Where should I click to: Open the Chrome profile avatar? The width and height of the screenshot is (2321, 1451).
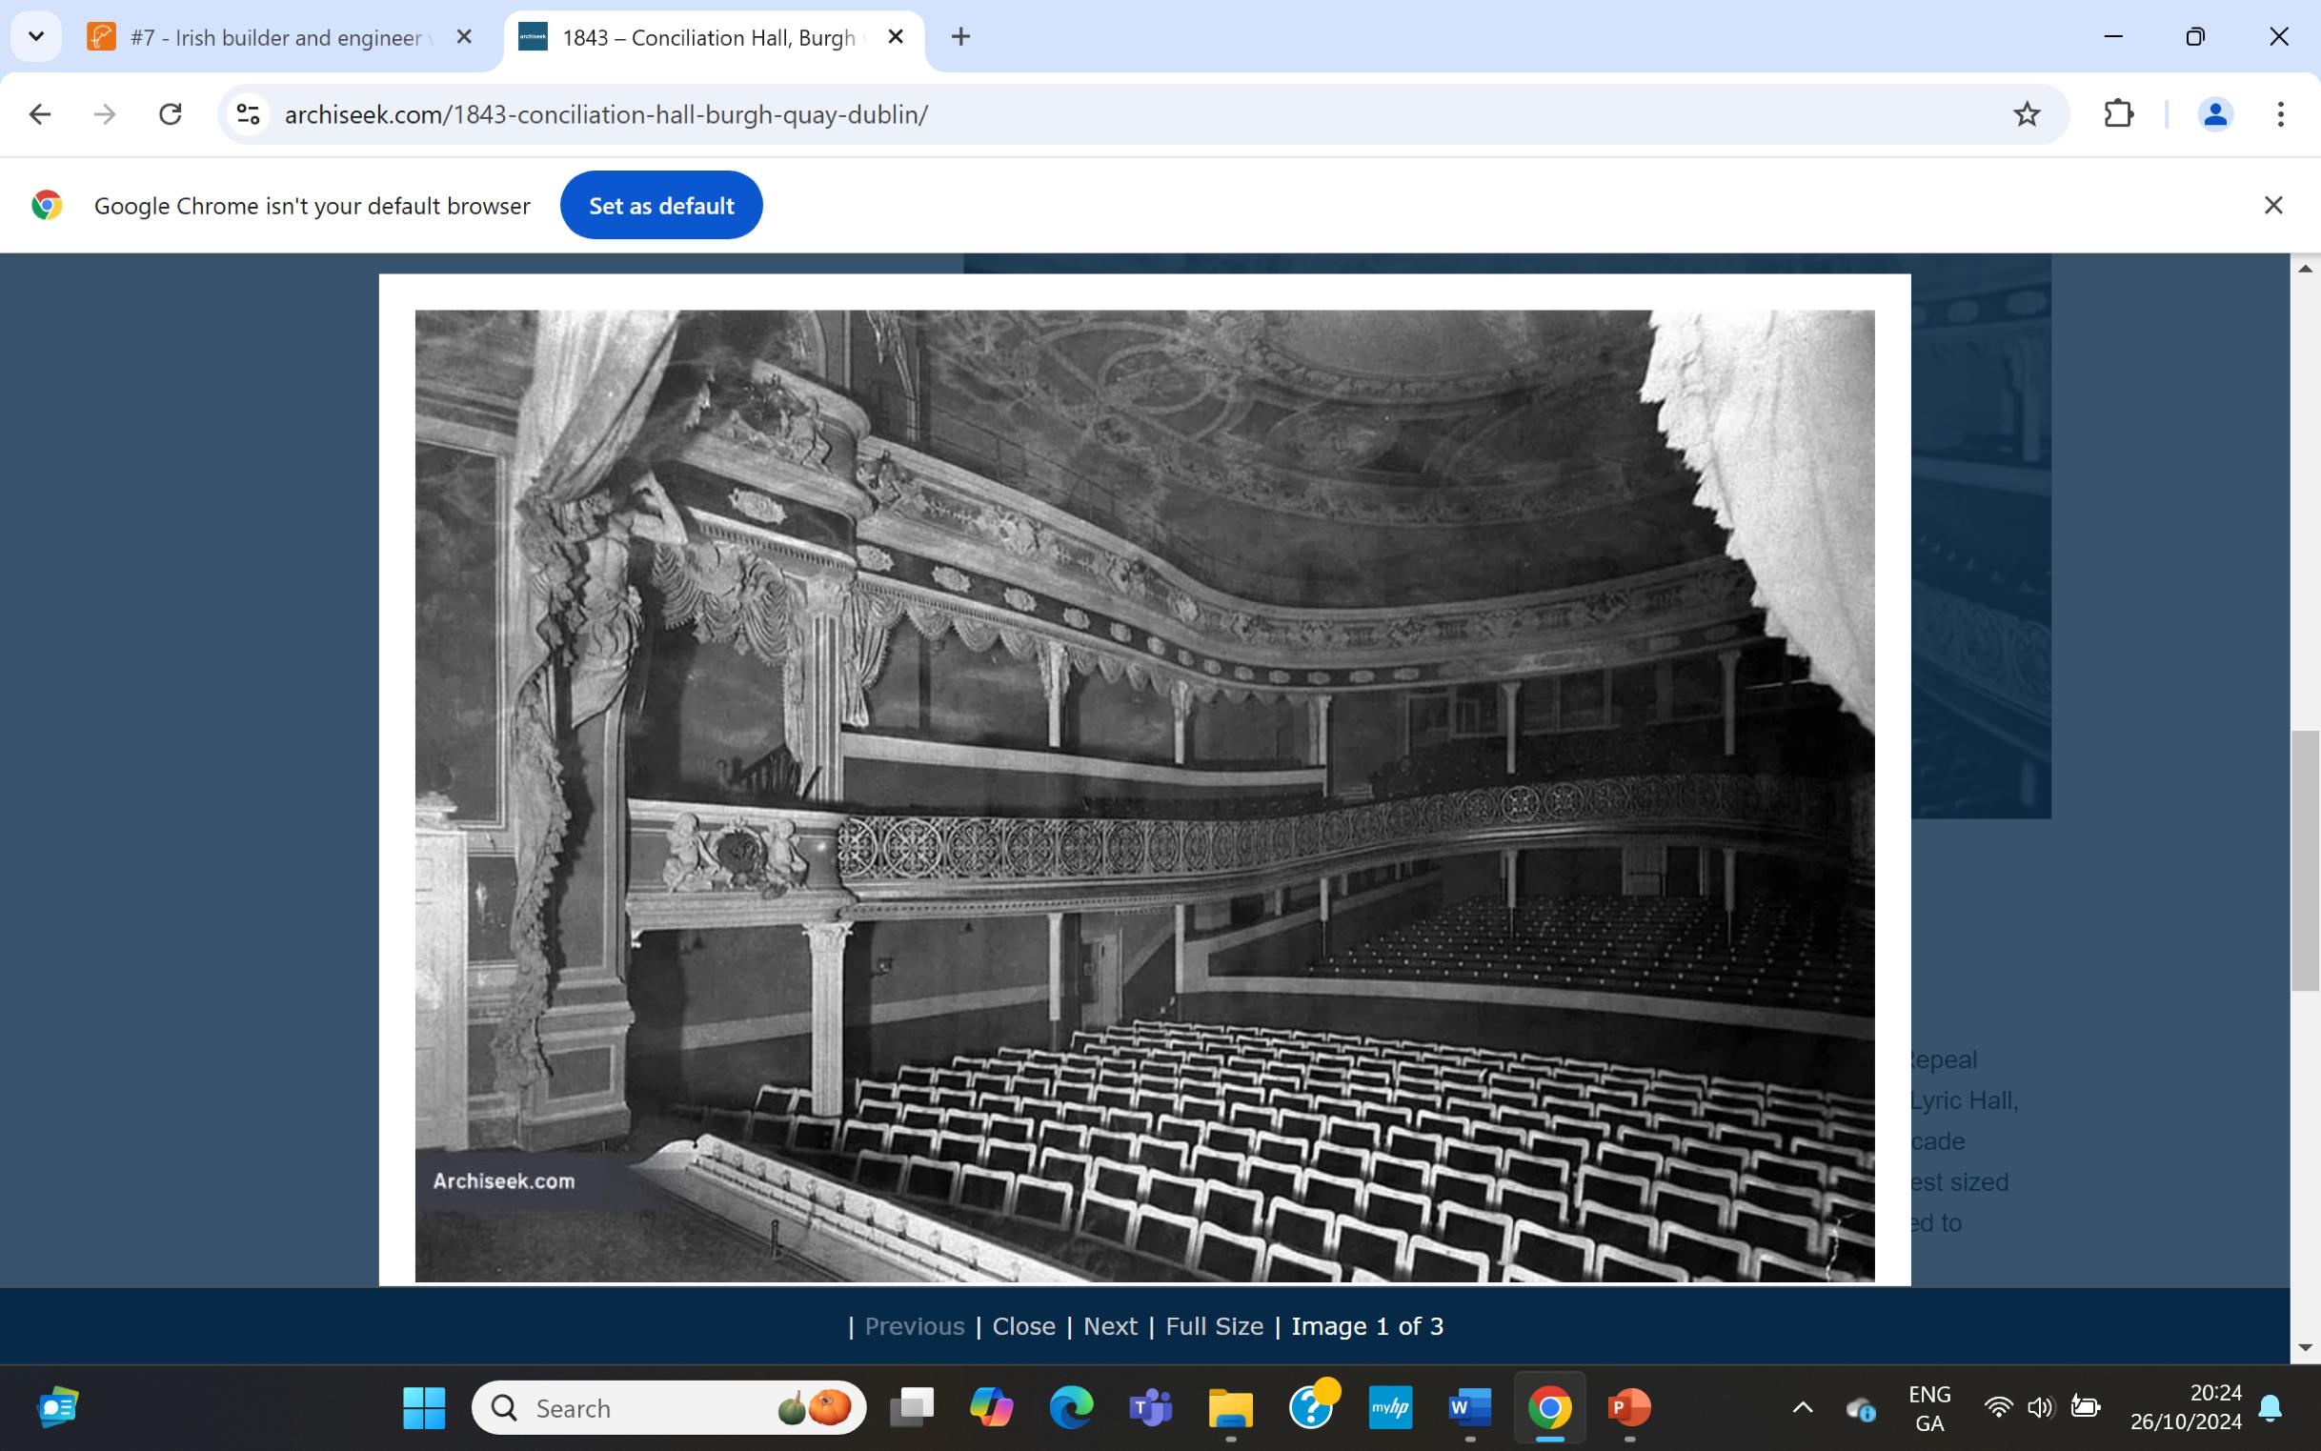pos(2214,114)
